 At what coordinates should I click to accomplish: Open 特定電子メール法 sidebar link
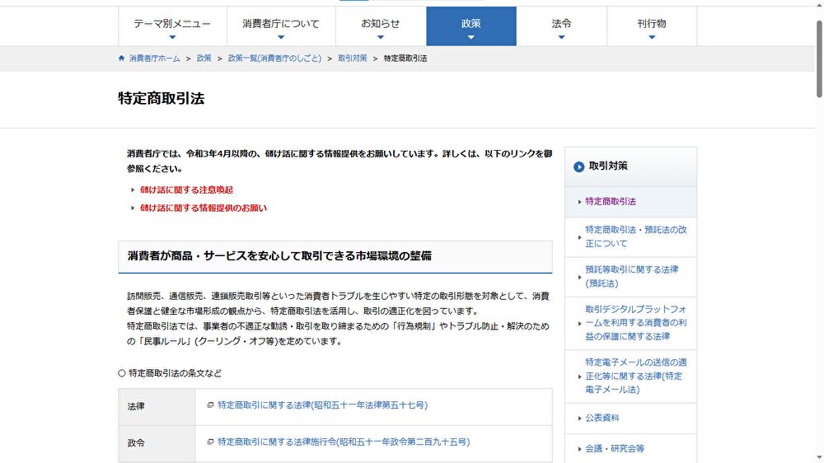(x=636, y=376)
